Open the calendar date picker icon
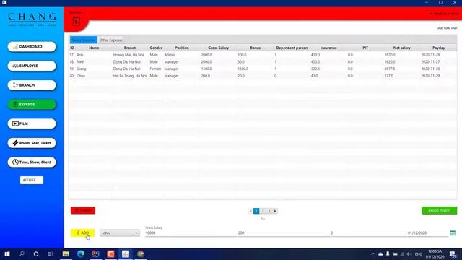The height and width of the screenshot is (260, 462). point(453,233)
